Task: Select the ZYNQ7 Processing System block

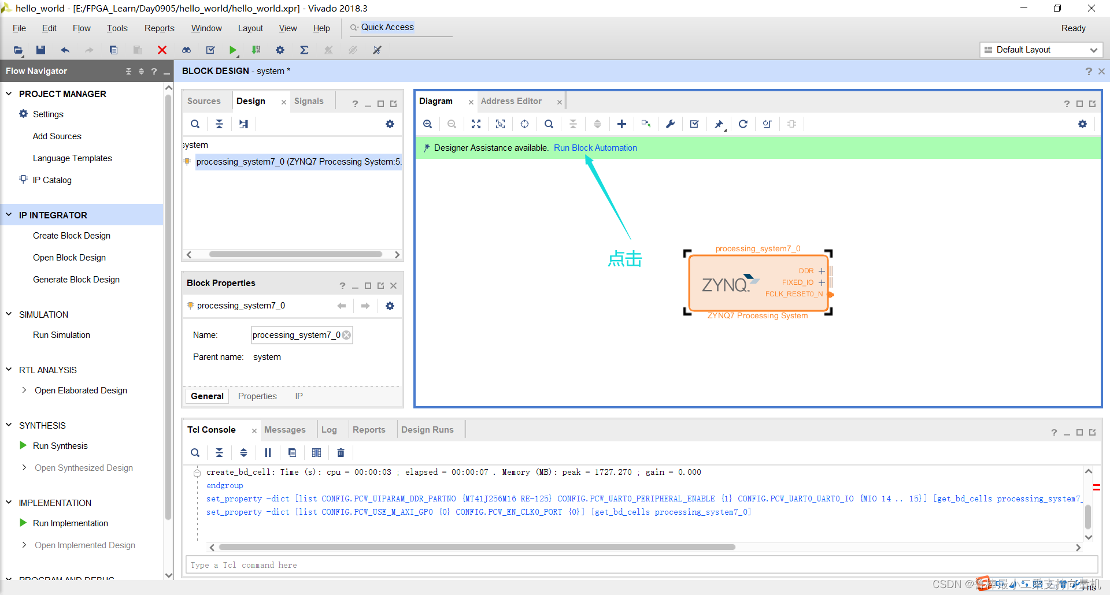Action: 758,283
